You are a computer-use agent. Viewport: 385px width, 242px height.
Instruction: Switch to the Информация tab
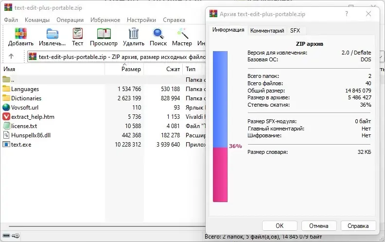point(228,30)
